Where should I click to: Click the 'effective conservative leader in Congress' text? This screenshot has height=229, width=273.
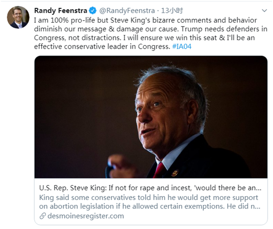click(x=102, y=46)
